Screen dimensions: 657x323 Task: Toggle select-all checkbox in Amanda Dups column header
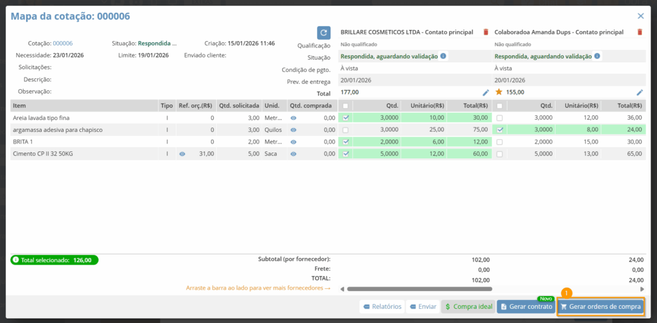[500, 106]
